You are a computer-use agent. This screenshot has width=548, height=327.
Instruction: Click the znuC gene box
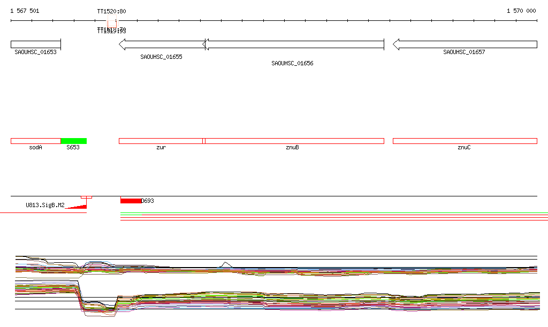(x=465, y=141)
